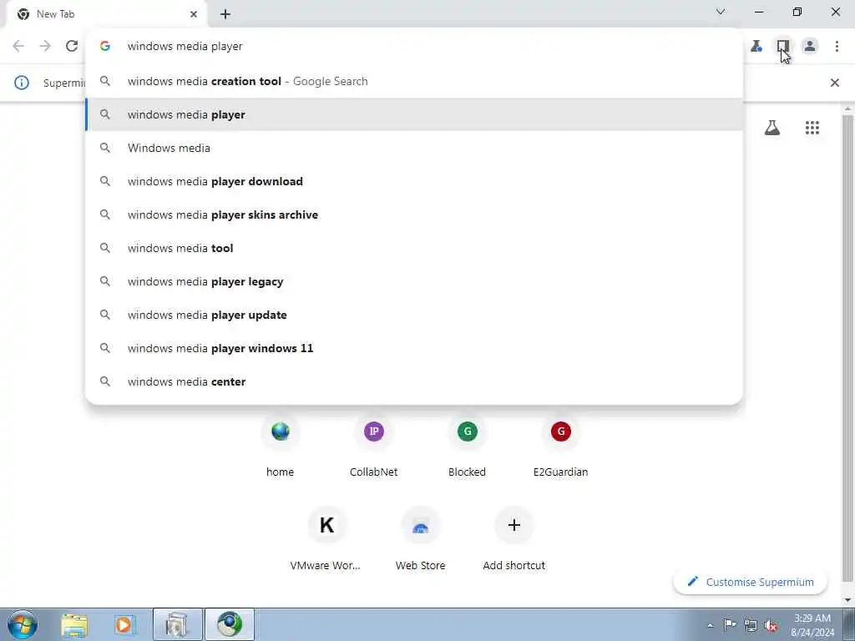Select suggestion windows media player windows 11

pyautogui.click(x=414, y=348)
